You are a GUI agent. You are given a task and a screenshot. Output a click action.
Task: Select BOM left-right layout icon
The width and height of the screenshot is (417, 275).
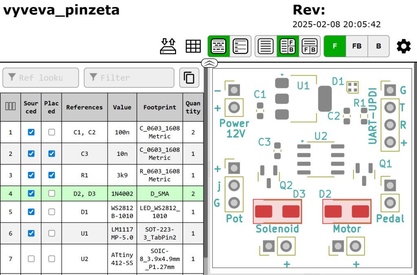(310, 46)
